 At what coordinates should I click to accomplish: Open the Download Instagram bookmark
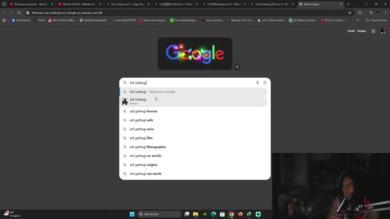coord(183,20)
